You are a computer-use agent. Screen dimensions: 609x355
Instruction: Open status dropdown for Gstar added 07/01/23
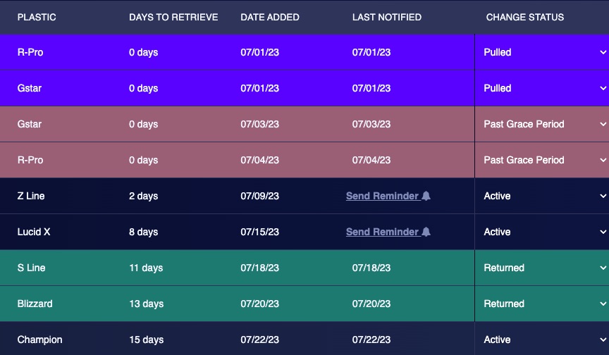point(543,89)
